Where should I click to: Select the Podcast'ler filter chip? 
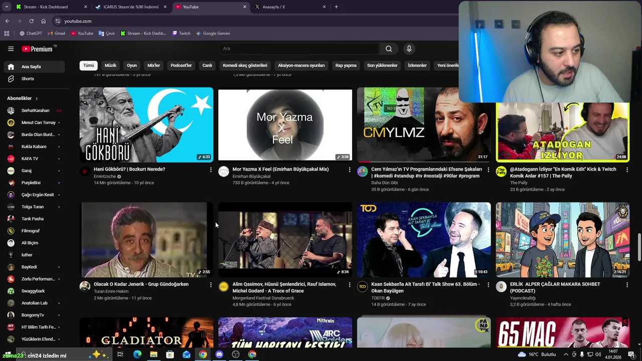[x=181, y=65]
